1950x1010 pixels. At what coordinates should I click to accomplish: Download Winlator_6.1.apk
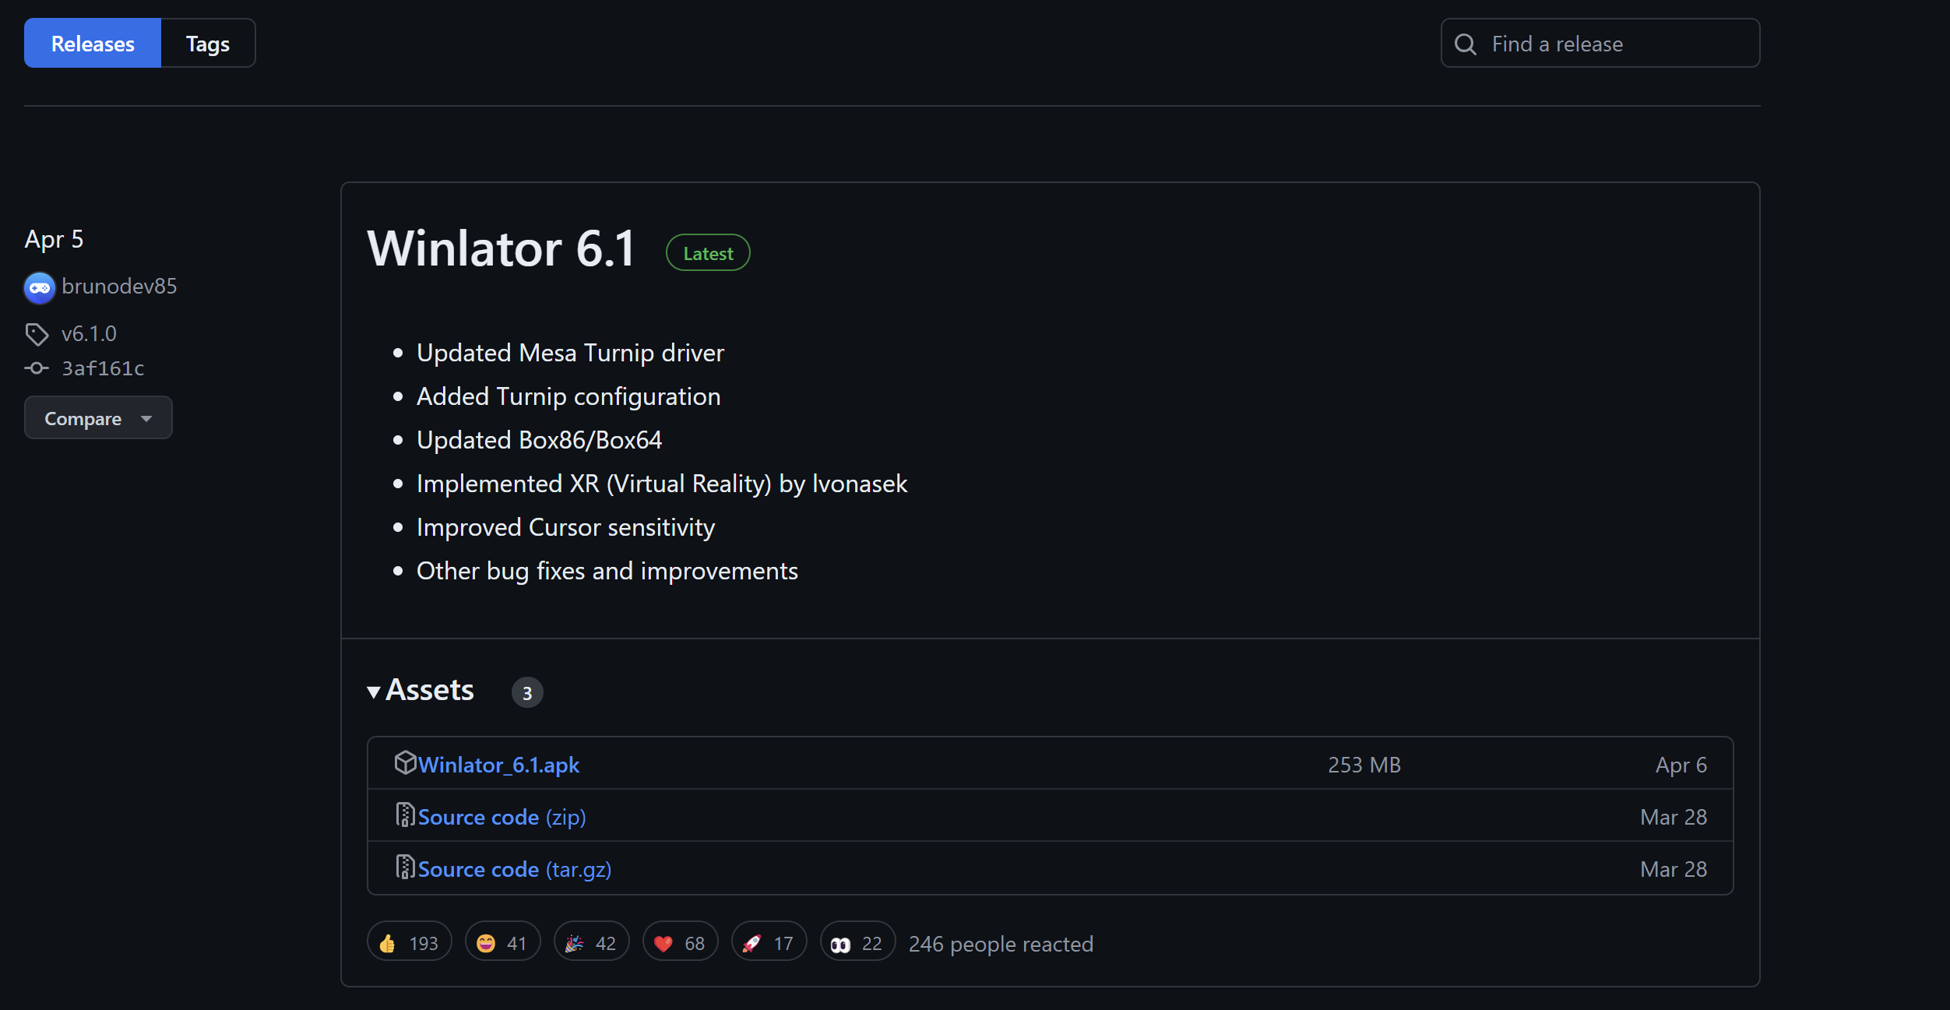click(498, 765)
